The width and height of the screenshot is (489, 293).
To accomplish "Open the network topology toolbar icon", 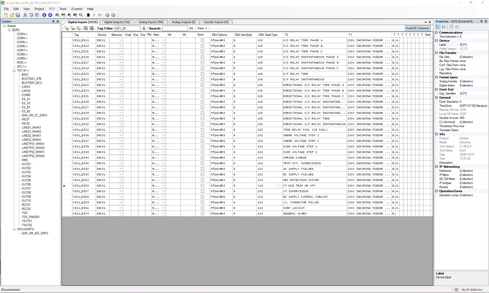I will click(25, 15).
